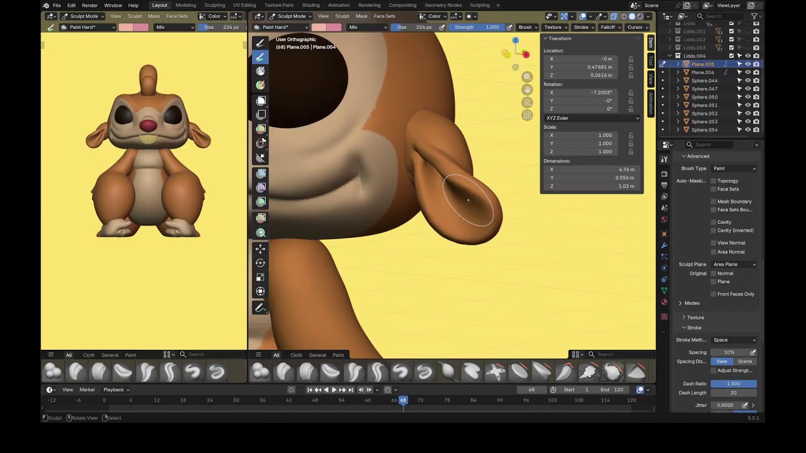The width and height of the screenshot is (806, 453).
Task: Enable the Front Faces Only checkbox
Action: [x=713, y=294]
